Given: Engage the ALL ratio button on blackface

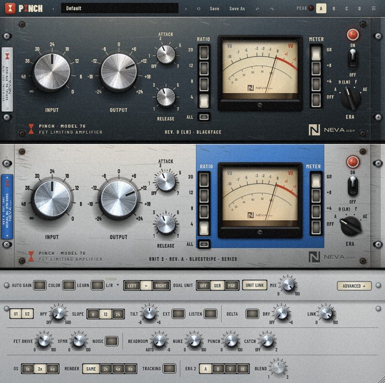Looking at the screenshot, I should [204, 117].
